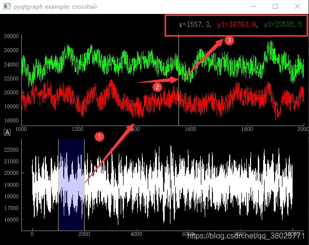Click the 1600 x-axis label on top plot

pyautogui.click(x=190, y=129)
